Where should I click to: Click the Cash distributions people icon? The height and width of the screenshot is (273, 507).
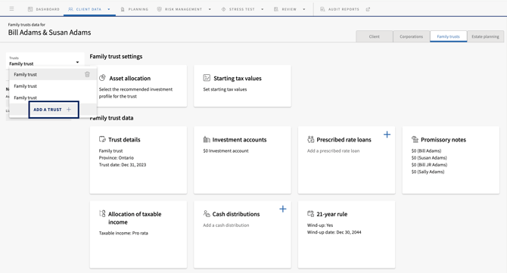207,213
